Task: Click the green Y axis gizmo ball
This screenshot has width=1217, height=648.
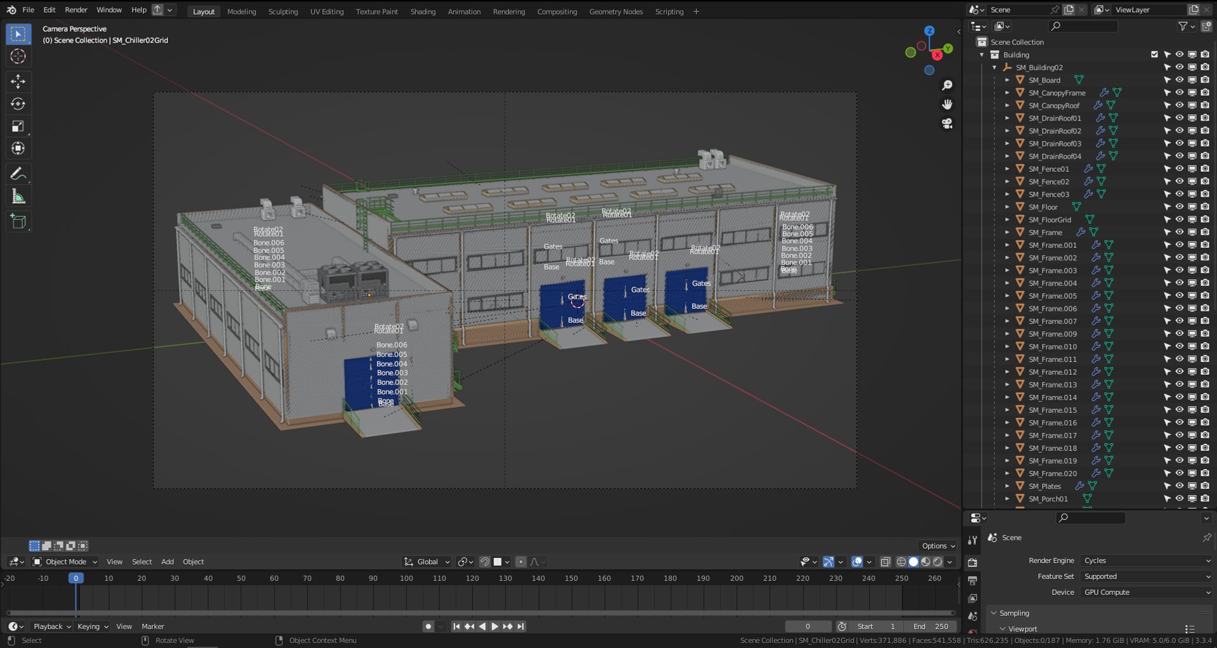Action: click(948, 48)
